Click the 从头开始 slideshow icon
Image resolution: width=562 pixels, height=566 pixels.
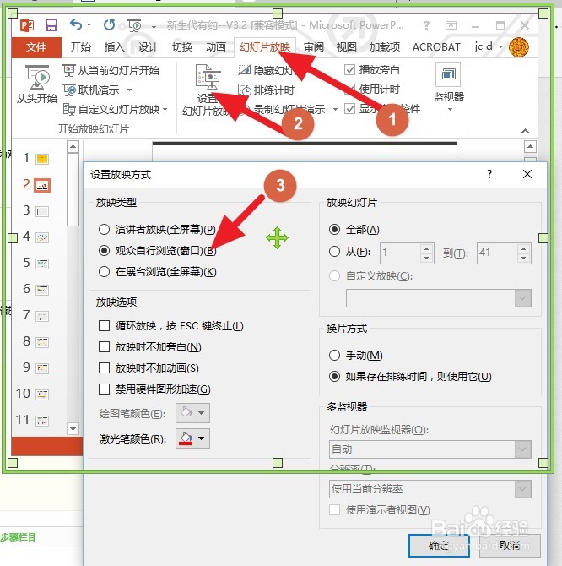[x=37, y=77]
